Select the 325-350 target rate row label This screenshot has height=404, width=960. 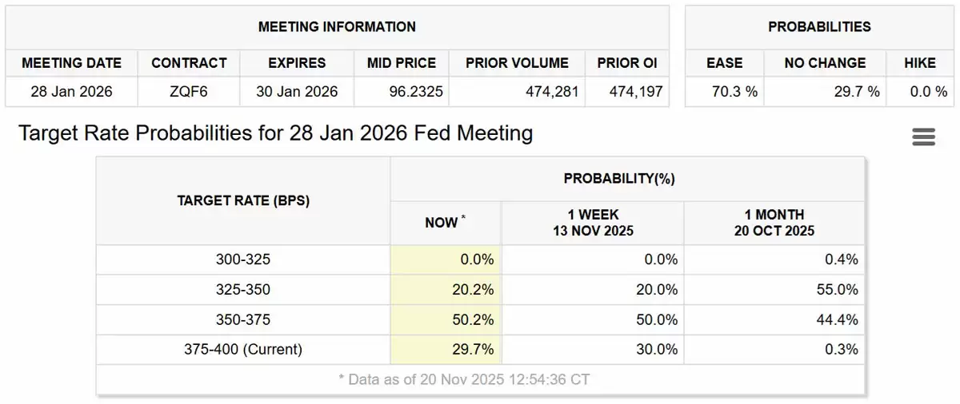[243, 290]
